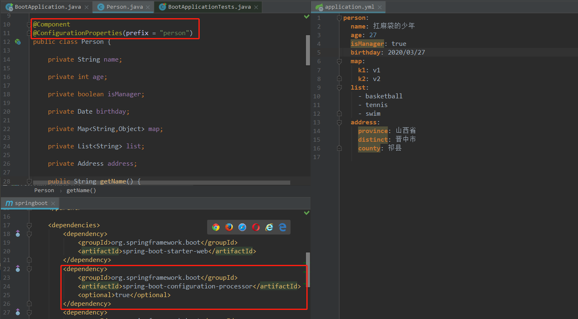Place cursor on private int age field

pos(77,77)
